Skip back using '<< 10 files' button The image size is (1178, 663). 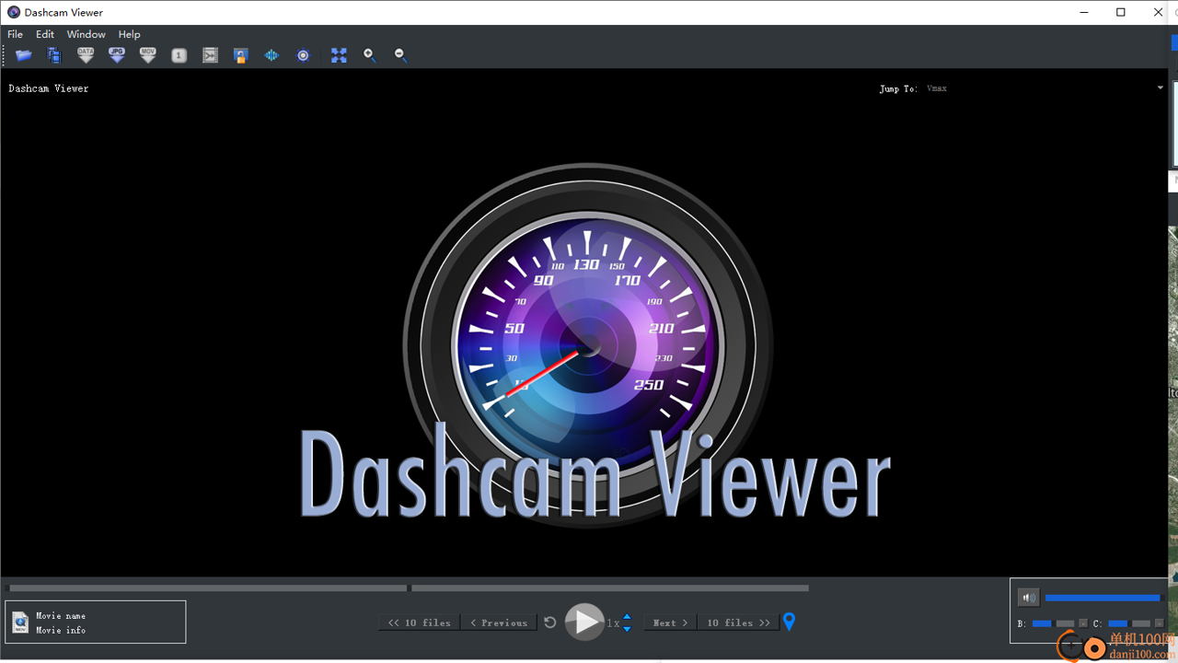pyautogui.click(x=420, y=622)
